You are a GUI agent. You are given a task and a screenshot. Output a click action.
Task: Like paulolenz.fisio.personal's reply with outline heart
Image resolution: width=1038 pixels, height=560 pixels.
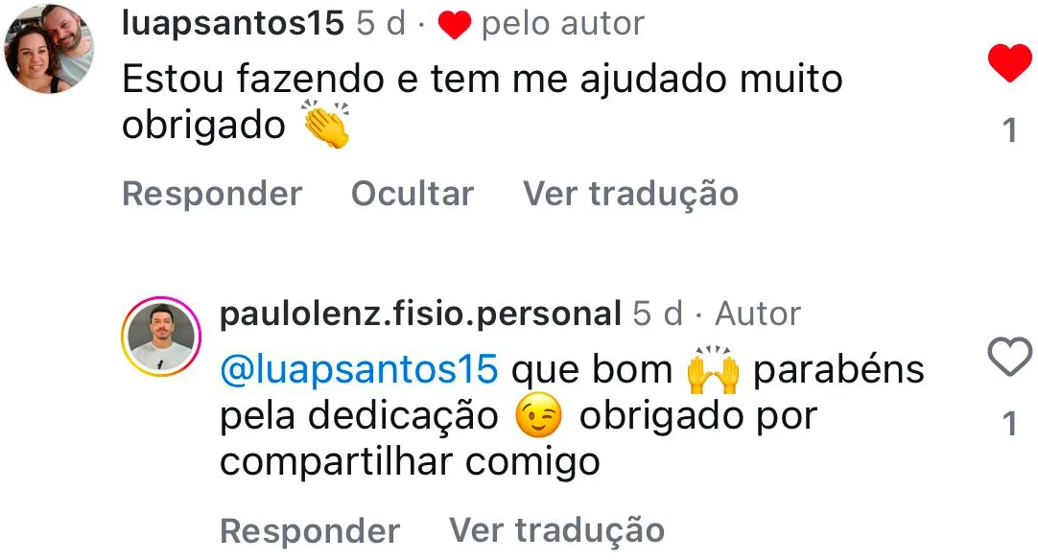(1009, 357)
